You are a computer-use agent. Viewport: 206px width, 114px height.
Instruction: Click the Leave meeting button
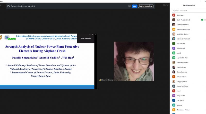(146, 6)
